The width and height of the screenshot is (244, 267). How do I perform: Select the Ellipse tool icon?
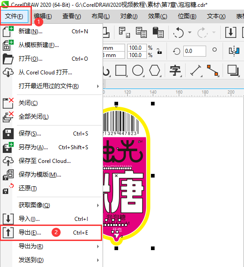click(138, 70)
